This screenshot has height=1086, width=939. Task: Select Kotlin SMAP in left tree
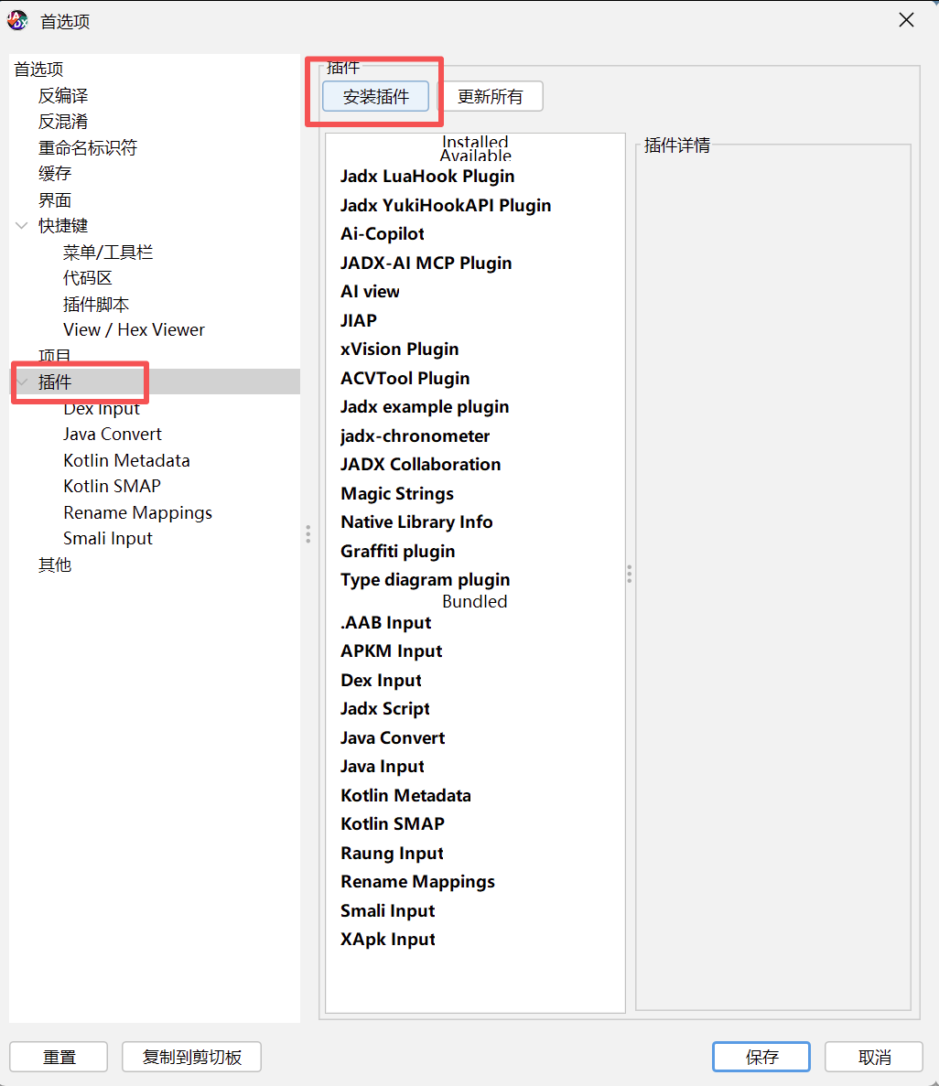[x=112, y=486]
